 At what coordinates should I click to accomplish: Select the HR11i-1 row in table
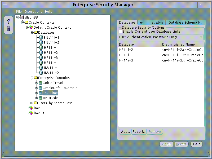coord(126,55)
